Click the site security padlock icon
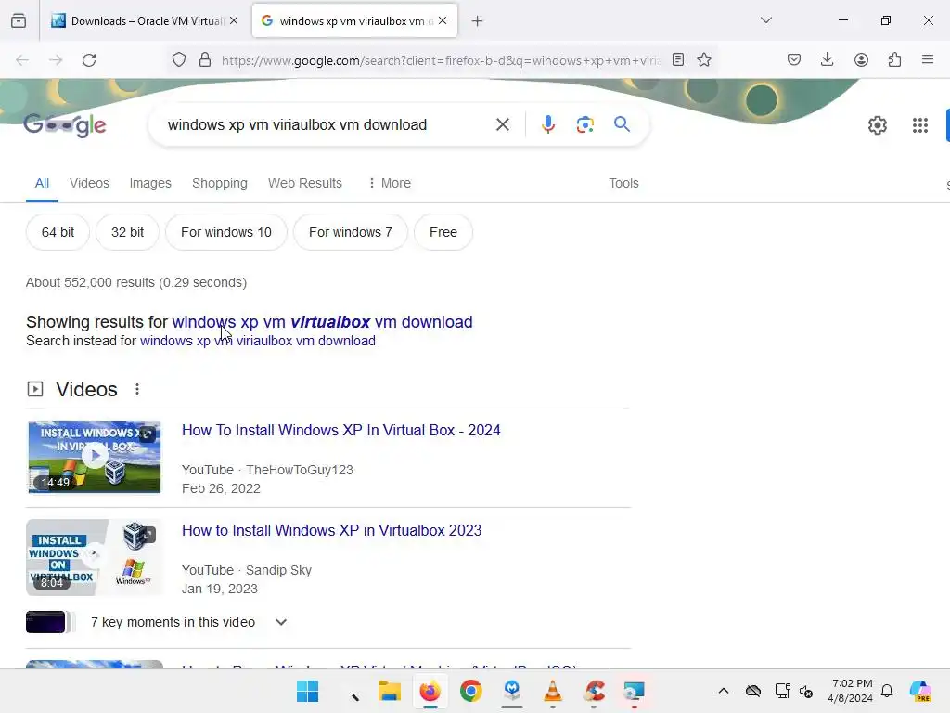Image resolution: width=950 pixels, height=713 pixels. pyautogui.click(x=205, y=60)
